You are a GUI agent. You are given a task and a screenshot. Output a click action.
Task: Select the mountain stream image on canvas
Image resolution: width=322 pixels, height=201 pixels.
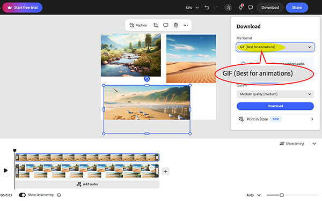pyautogui.click(x=131, y=55)
